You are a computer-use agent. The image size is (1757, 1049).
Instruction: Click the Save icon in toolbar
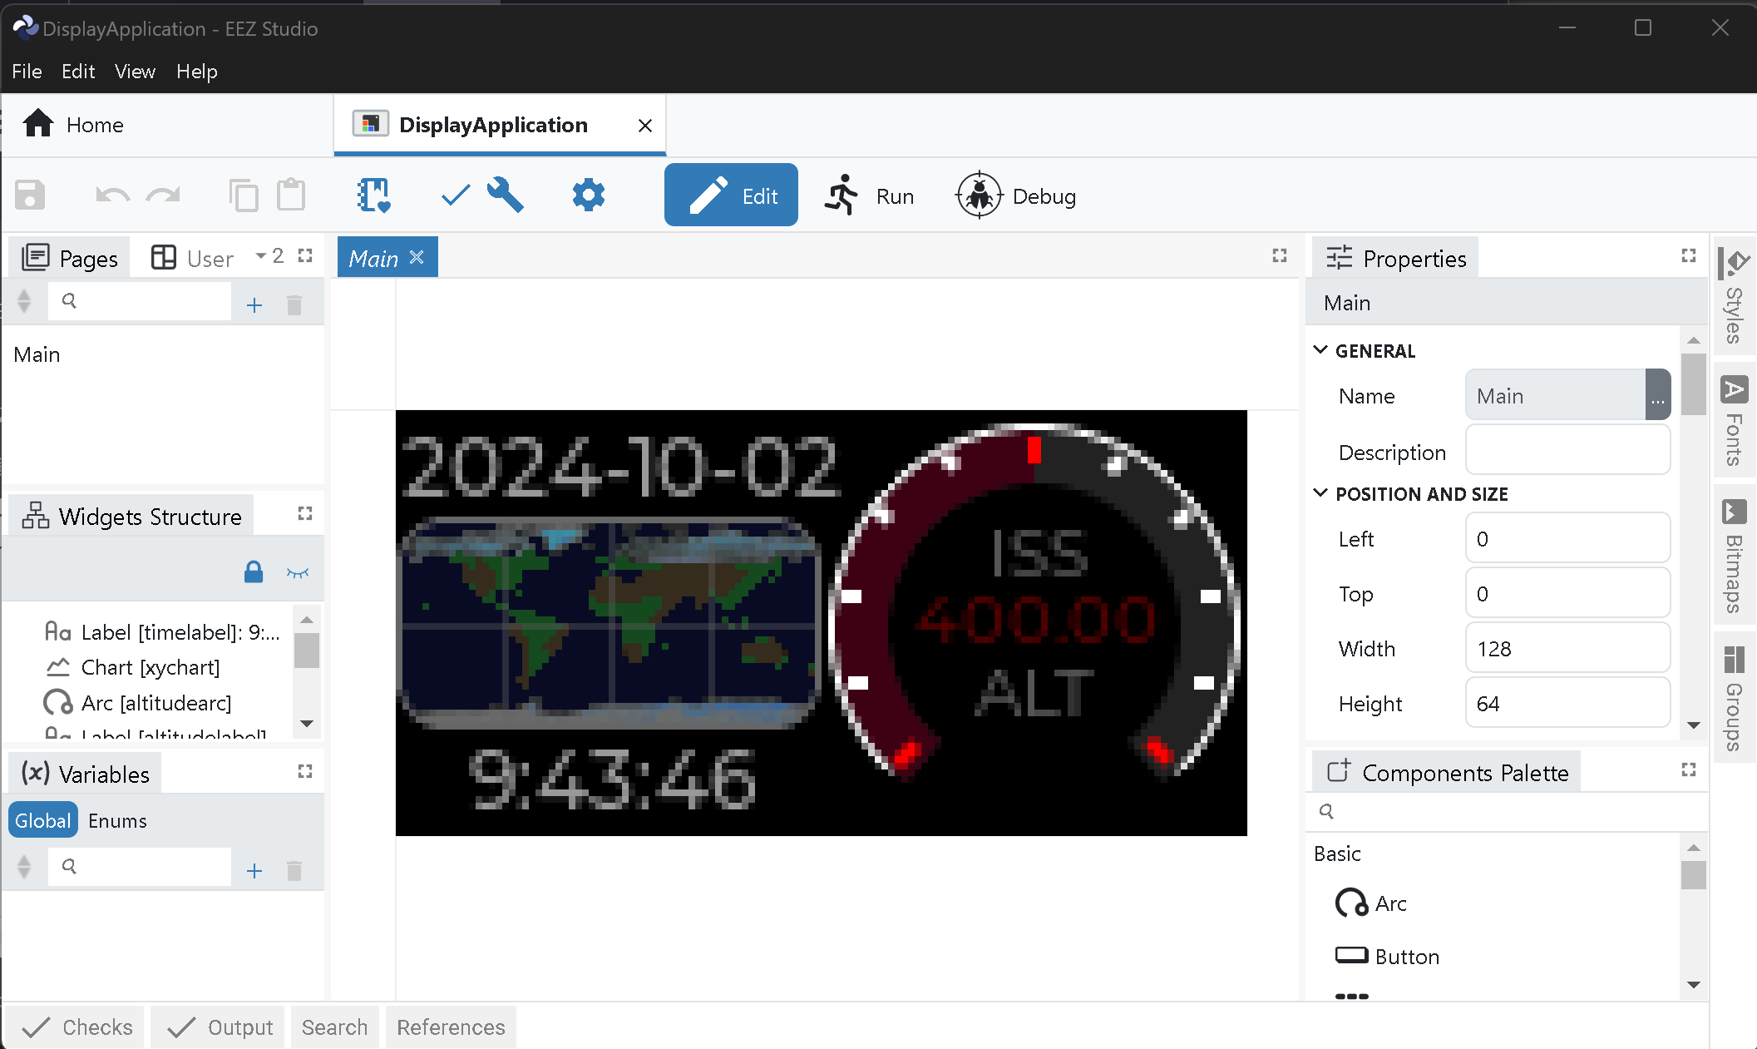(x=30, y=196)
